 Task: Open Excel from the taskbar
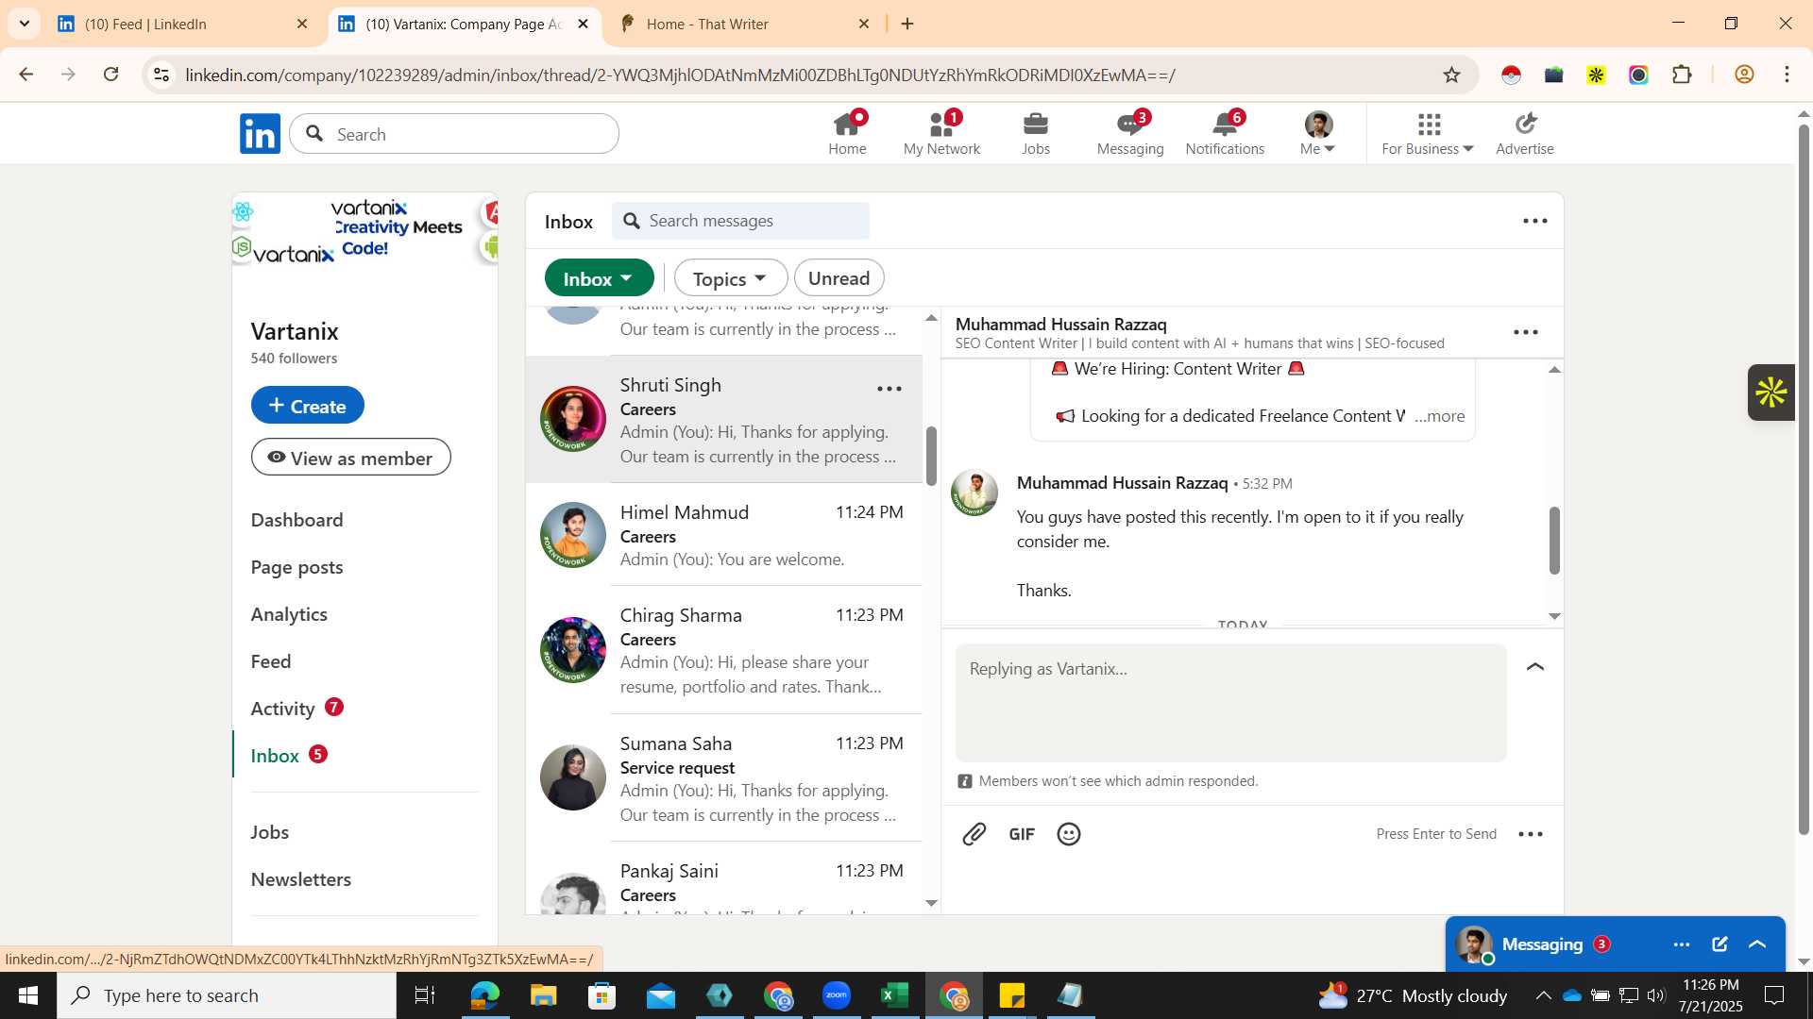click(x=894, y=995)
